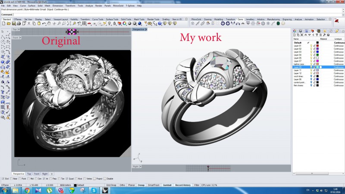Toggle the Quad osnap checkbox
Screen dimensions: 345x194
point(67,179)
